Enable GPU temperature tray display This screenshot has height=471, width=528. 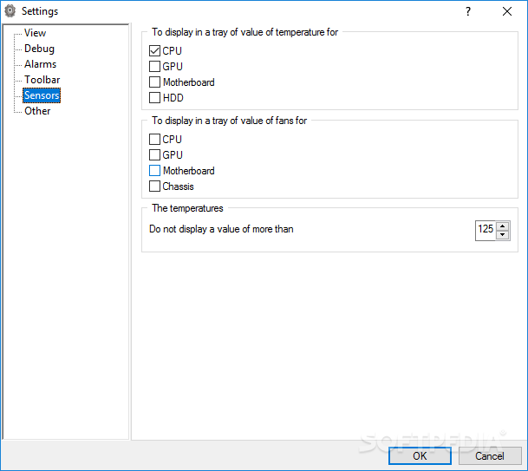(155, 67)
